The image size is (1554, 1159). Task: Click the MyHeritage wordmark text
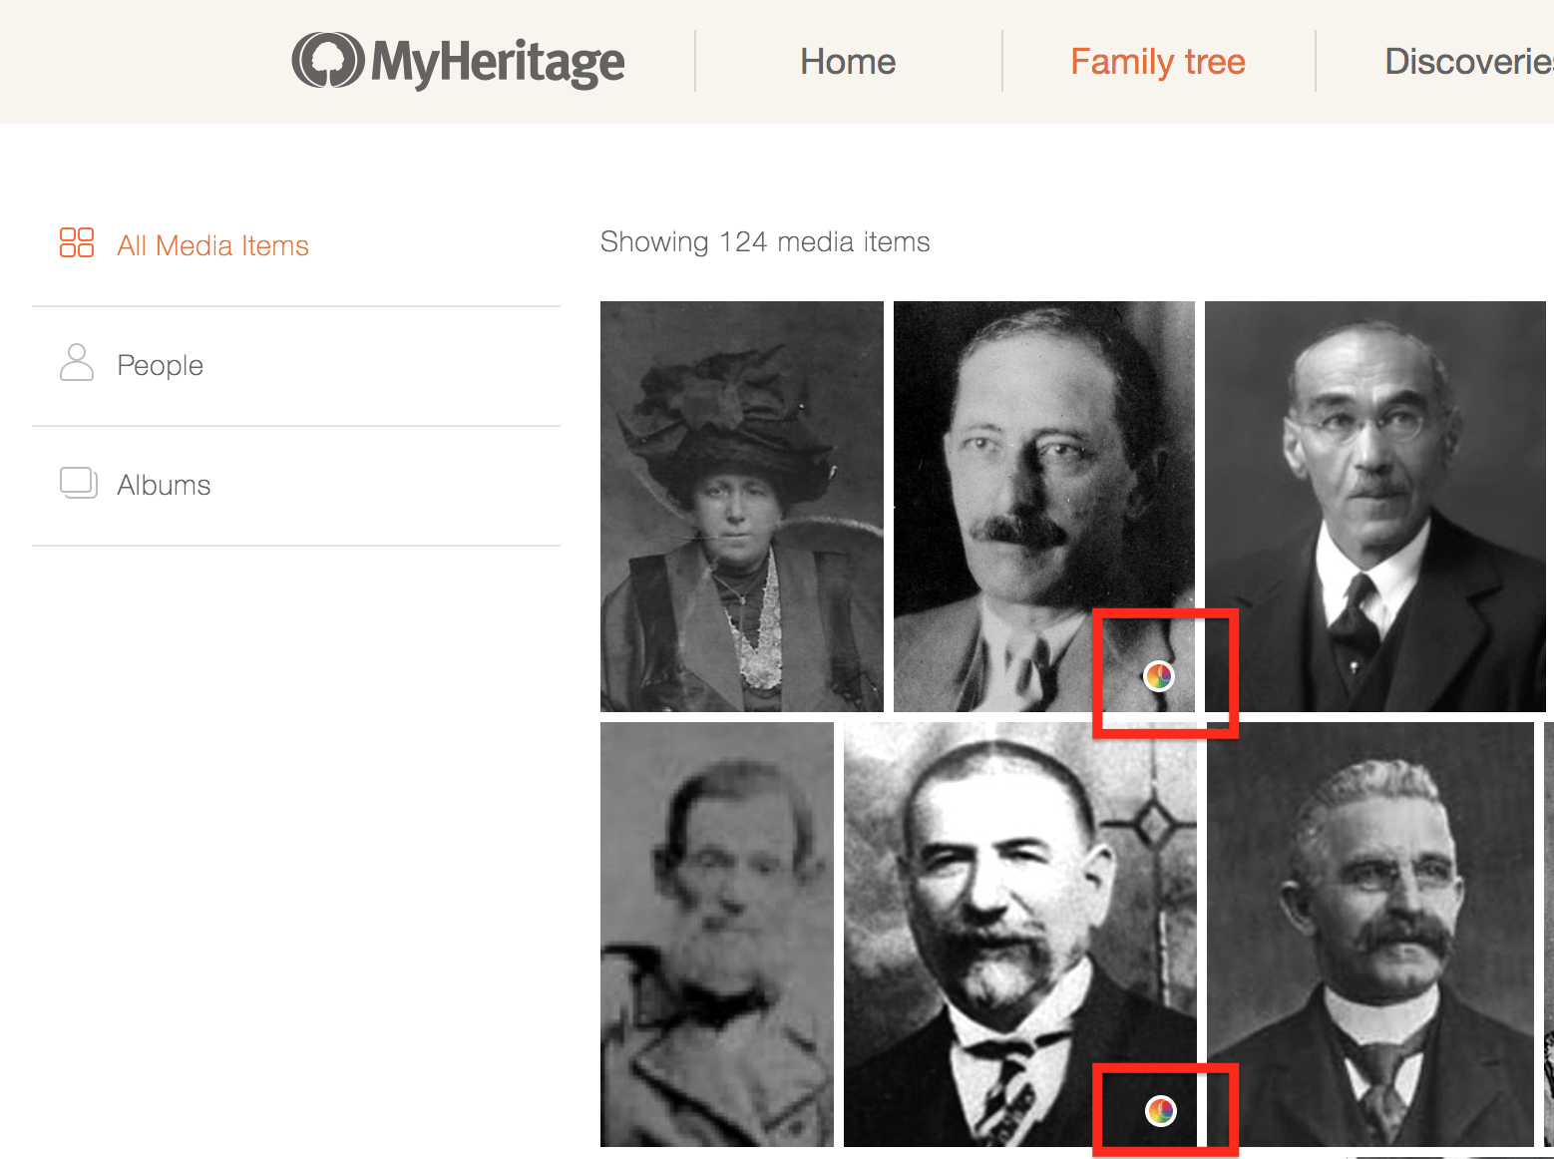(x=498, y=62)
